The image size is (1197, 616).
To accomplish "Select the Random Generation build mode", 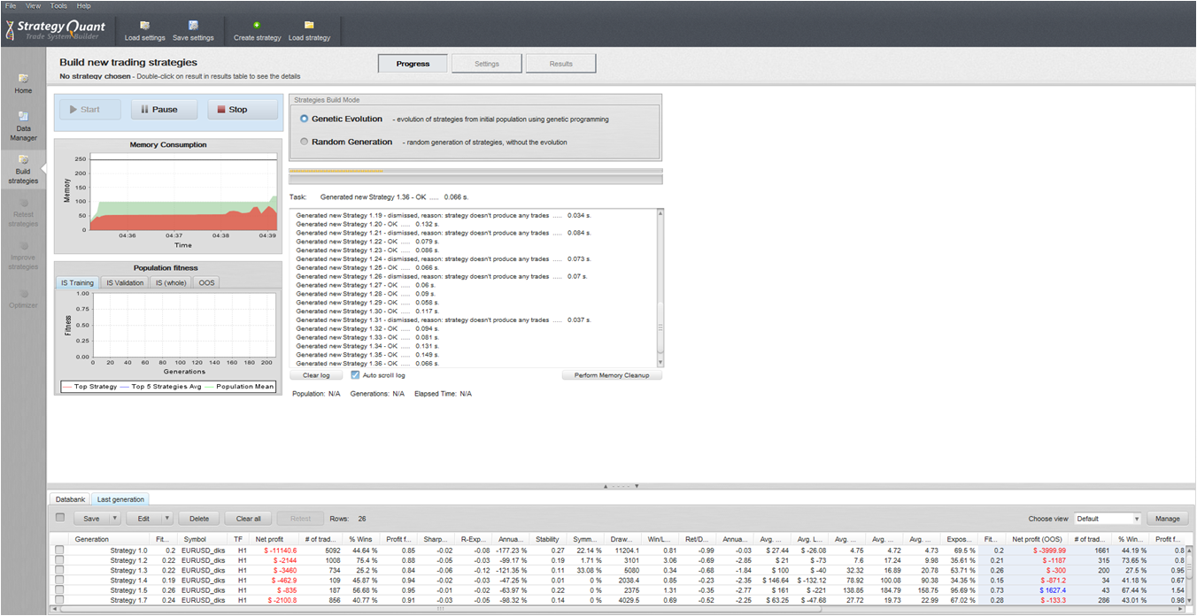I will [x=305, y=142].
